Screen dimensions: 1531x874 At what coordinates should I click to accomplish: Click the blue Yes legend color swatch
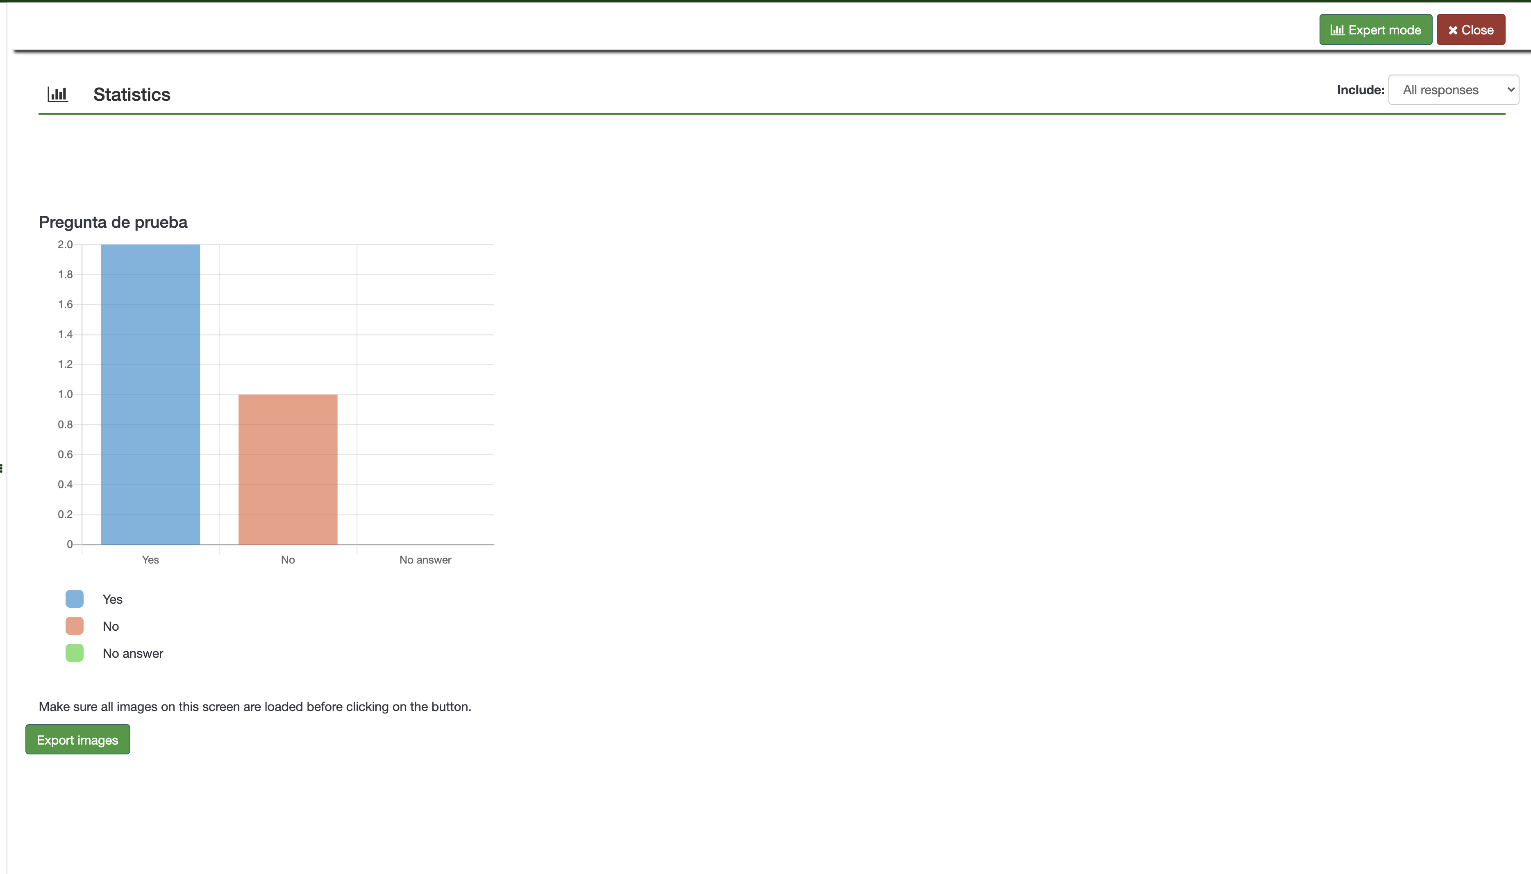pyautogui.click(x=75, y=598)
